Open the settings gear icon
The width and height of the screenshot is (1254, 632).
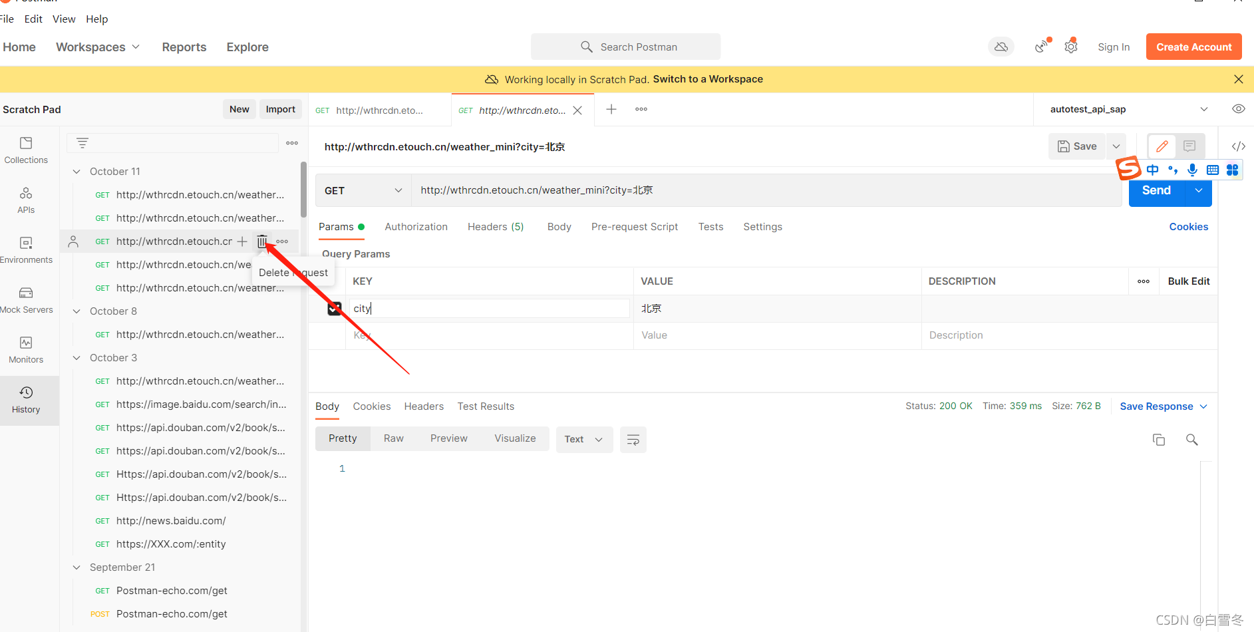pyautogui.click(x=1071, y=47)
